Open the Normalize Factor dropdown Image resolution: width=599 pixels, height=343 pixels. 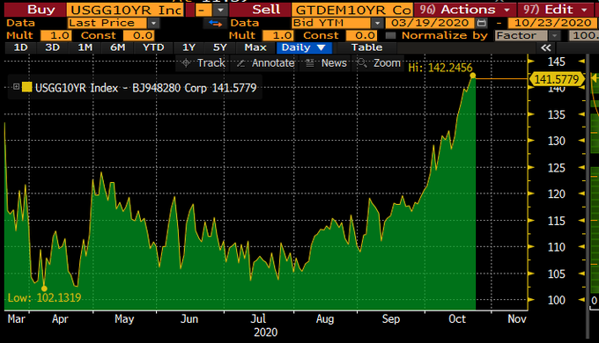point(554,36)
